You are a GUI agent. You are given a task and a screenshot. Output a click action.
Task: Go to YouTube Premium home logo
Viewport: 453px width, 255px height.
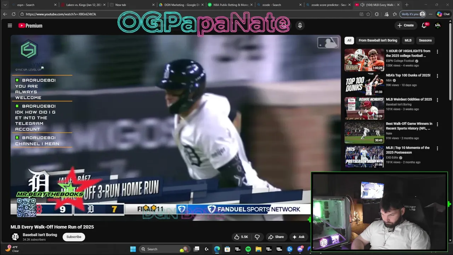(30, 25)
